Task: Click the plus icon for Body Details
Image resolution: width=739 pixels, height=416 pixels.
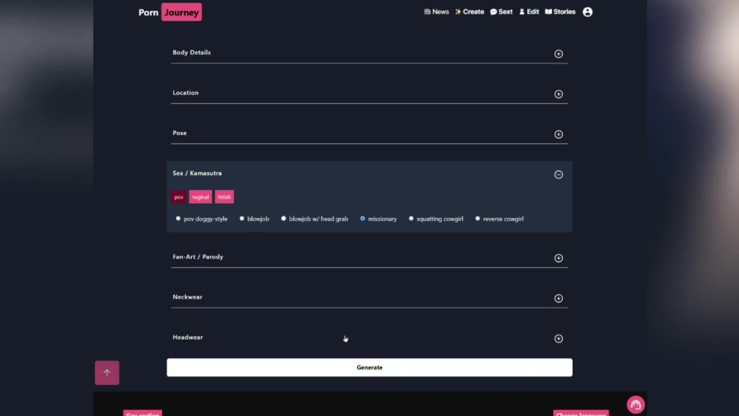Action: (x=558, y=54)
